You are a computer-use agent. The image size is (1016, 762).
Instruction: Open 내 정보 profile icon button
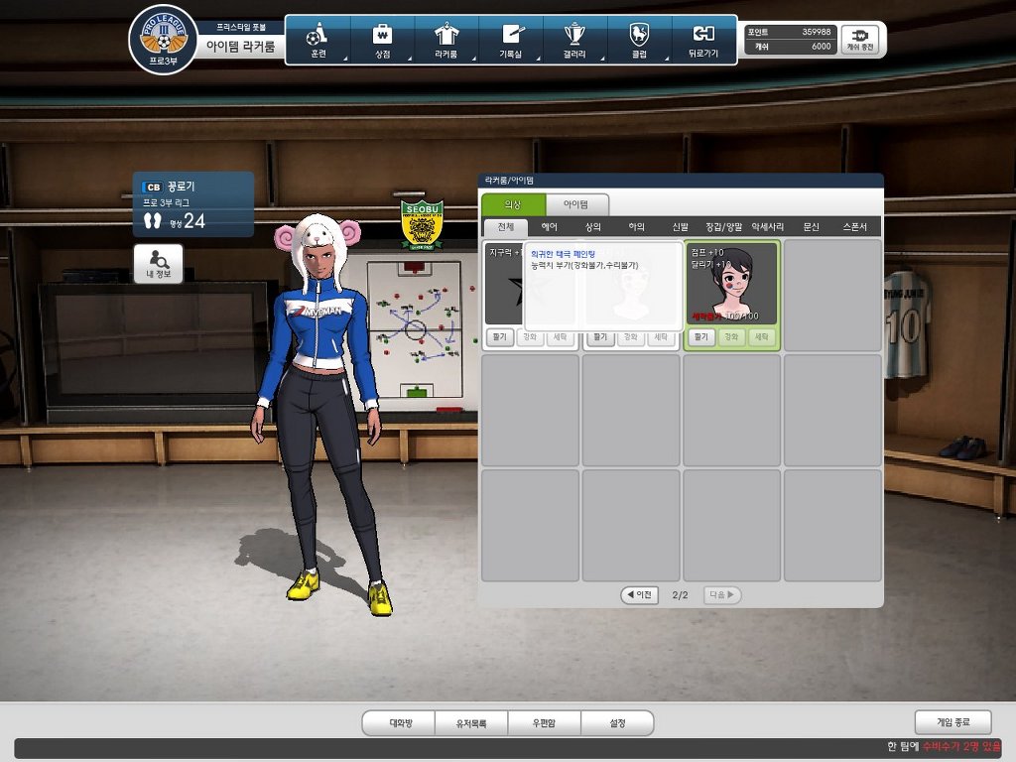pos(159,264)
